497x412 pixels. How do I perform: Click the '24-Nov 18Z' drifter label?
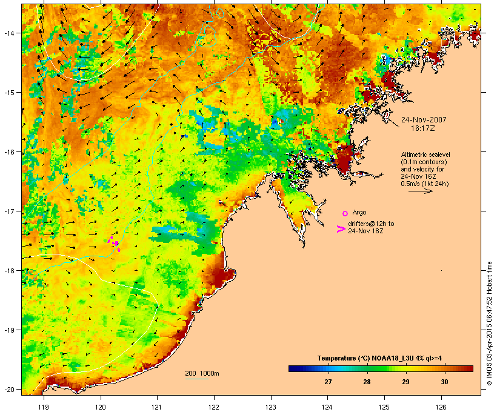point(365,231)
